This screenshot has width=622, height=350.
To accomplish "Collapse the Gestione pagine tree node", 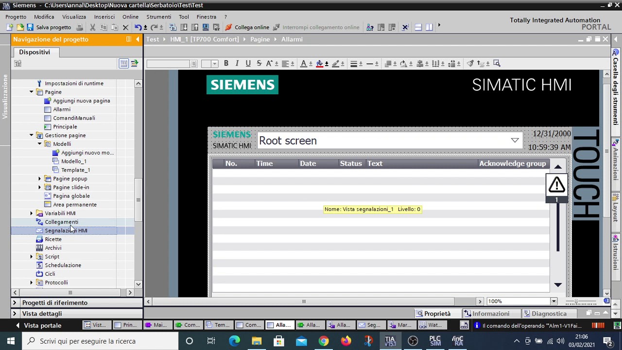I will click(x=32, y=135).
